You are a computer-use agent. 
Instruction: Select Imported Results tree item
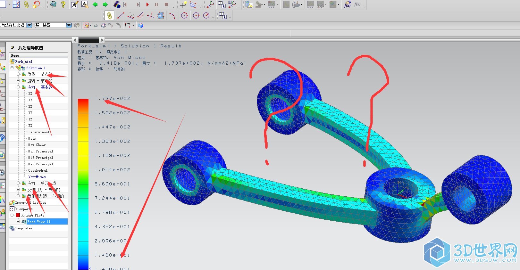pos(30,202)
